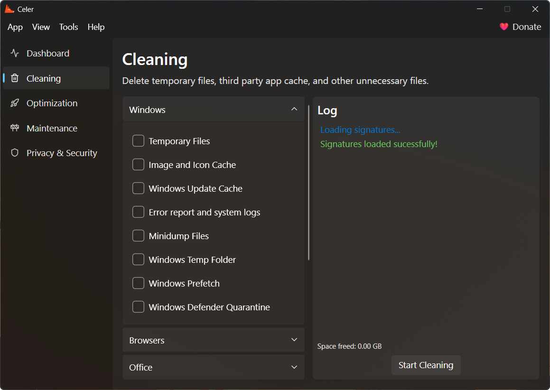Click the Donate link
The height and width of the screenshot is (390, 550).
click(526, 27)
